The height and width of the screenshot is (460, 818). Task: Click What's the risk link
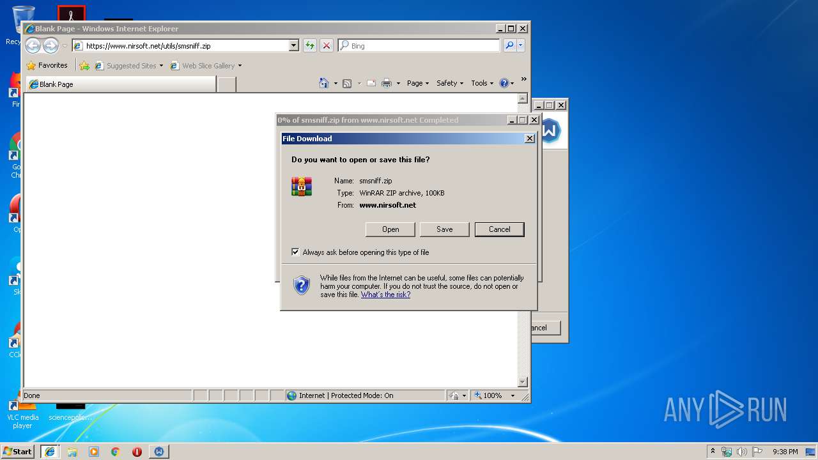pyautogui.click(x=385, y=295)
